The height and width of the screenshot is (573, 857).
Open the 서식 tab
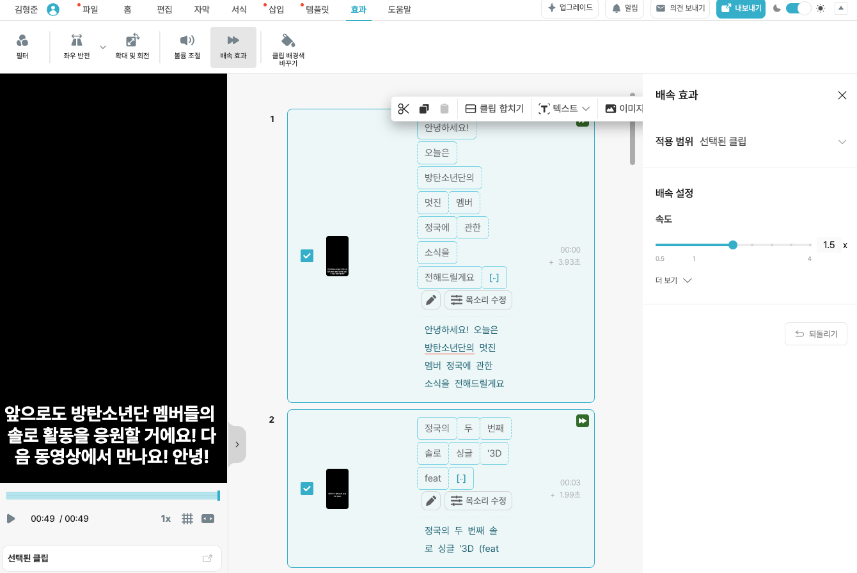click(239, 10)
